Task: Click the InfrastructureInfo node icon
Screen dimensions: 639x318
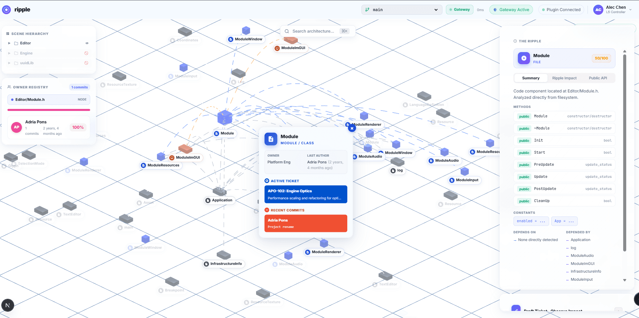Action: coord(206,264)
